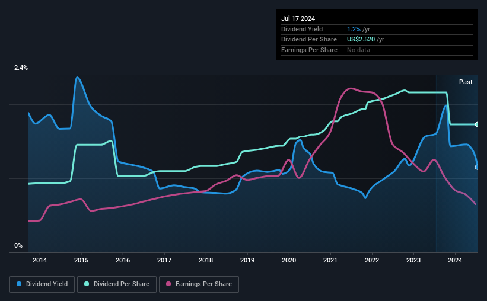
Task: Click the tooltip Dividend Per Share row label
Action: 309,40
